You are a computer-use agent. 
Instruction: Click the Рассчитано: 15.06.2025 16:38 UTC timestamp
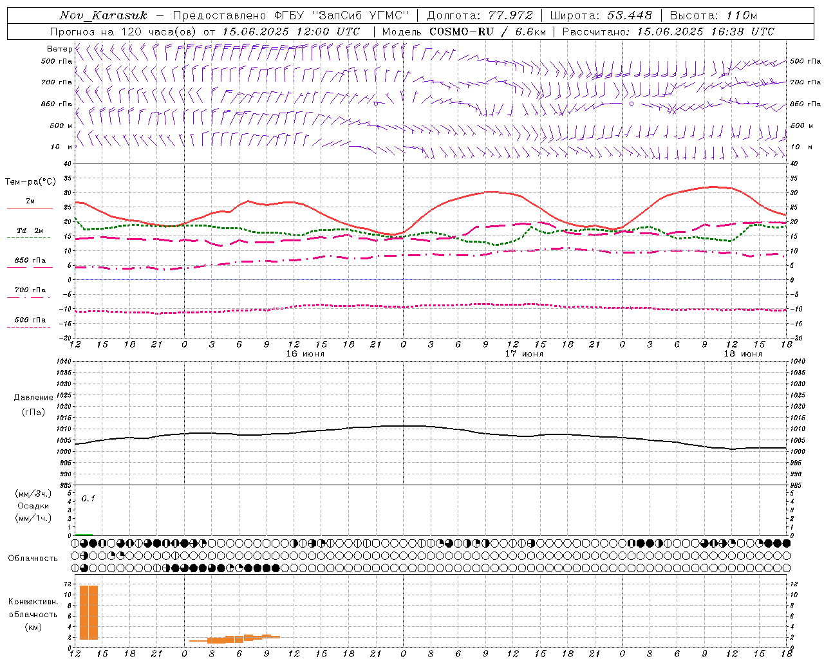click(x=668, y=32)
